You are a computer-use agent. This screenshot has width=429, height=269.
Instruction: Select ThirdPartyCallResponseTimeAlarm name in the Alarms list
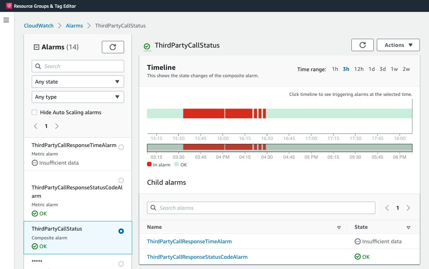click(74, 145)
